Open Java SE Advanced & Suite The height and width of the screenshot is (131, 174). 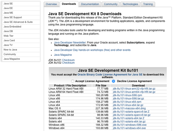coord(21,22)
